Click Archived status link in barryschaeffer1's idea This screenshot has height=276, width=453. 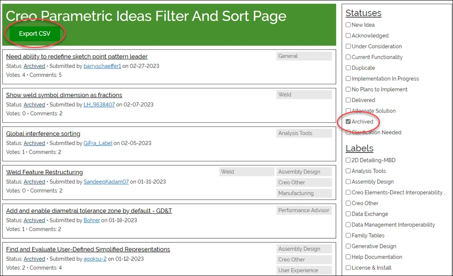point(34,66)
